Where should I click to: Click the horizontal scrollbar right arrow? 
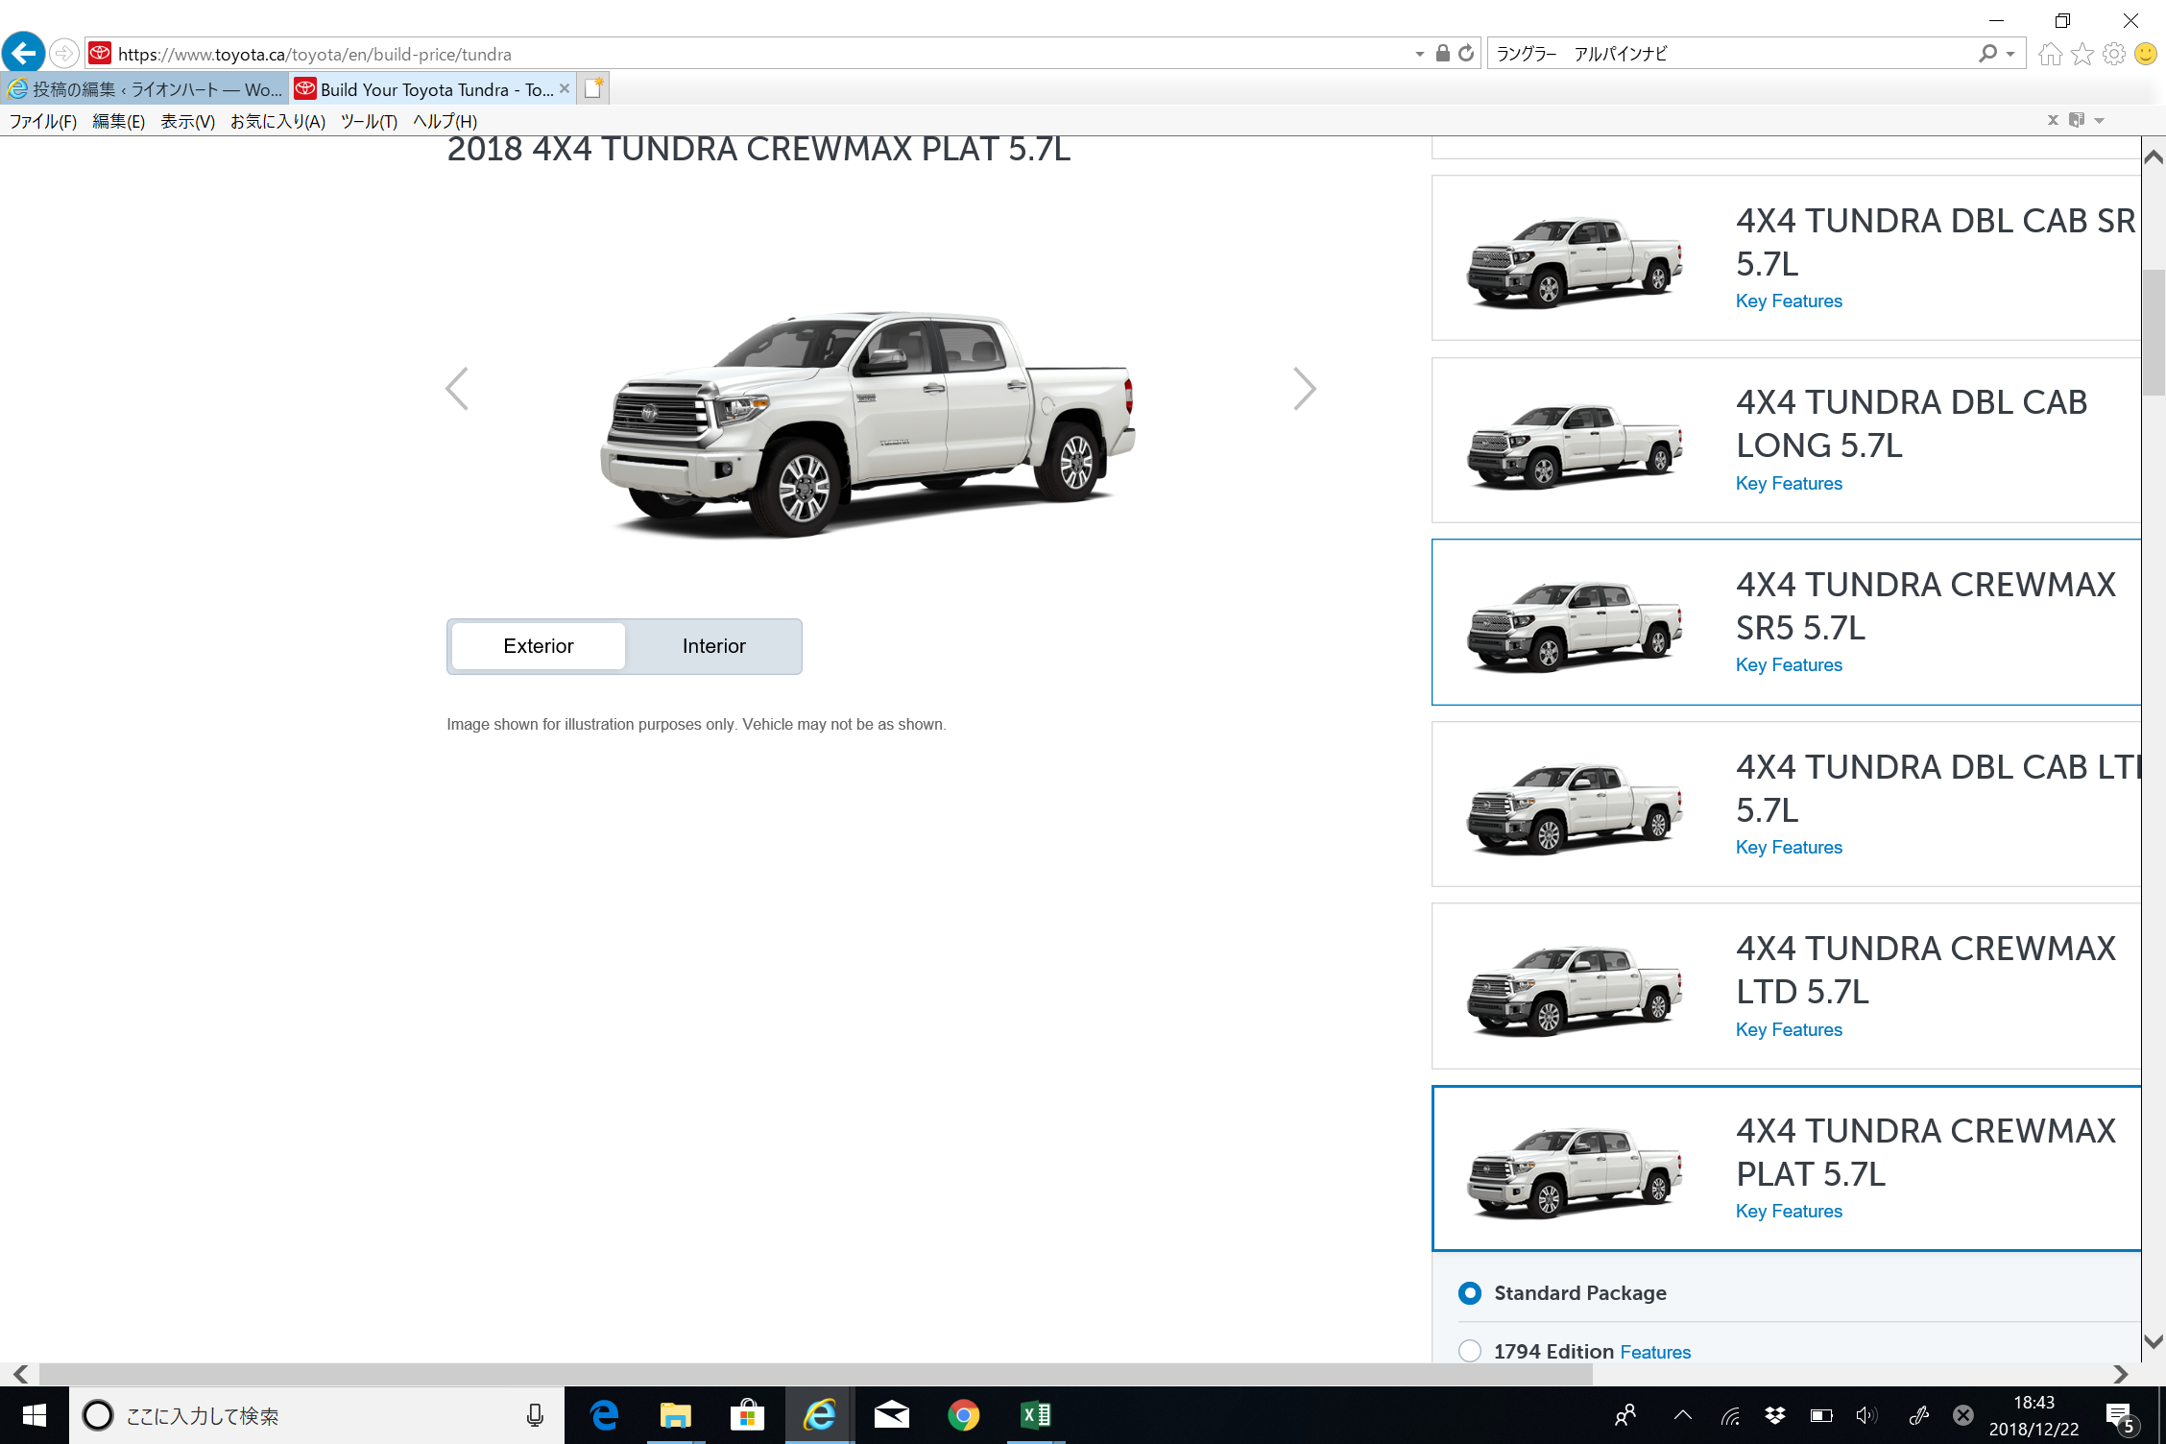click(2121, 1374)
